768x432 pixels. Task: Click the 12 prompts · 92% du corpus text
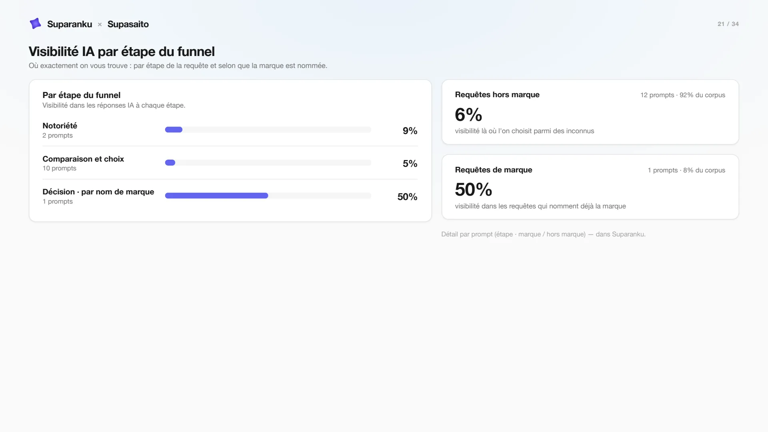683,95
